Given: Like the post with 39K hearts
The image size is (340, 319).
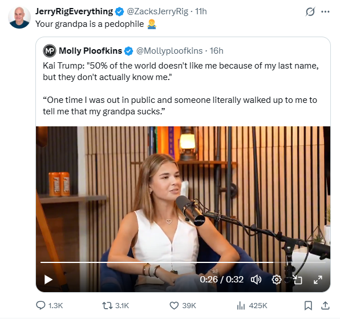Looking at the screenshot, I should pos(183,305).
